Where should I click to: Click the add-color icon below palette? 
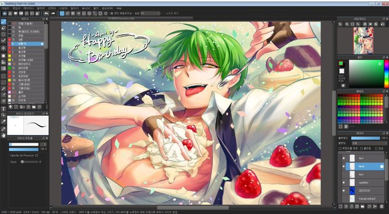(x=340, y=127)
